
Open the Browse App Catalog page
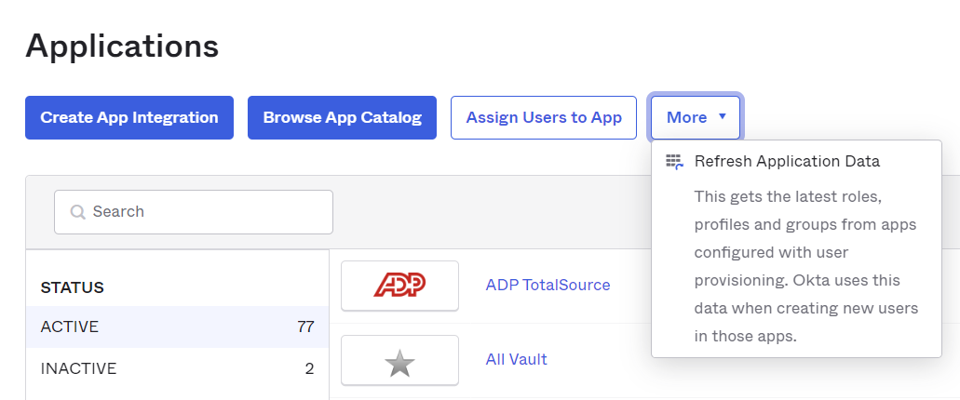[x=342, y=118]
